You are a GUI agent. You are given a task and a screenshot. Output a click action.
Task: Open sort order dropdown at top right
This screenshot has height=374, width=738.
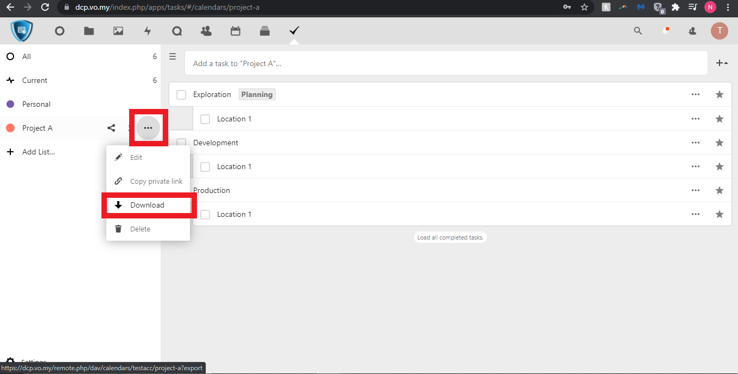click(722, 63)
